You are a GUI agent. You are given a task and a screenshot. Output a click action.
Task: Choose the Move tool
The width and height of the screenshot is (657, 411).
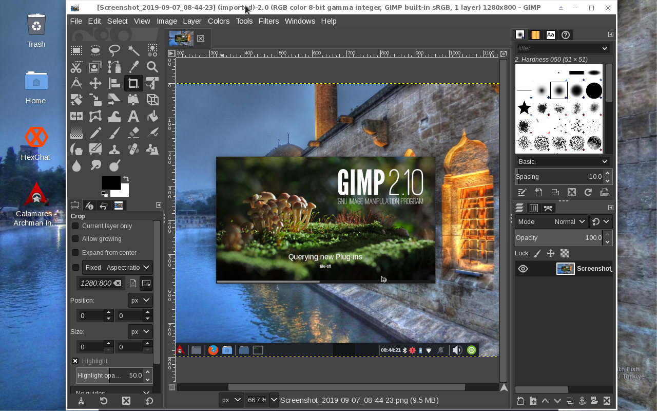95,83
